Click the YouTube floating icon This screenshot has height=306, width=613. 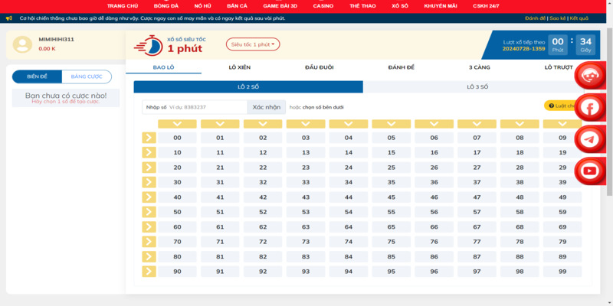[590, 171]
